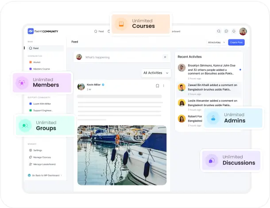Open the harbor boat photo in post
The image size is (270, 208).
pyautogui.click(x=122, y=155)
